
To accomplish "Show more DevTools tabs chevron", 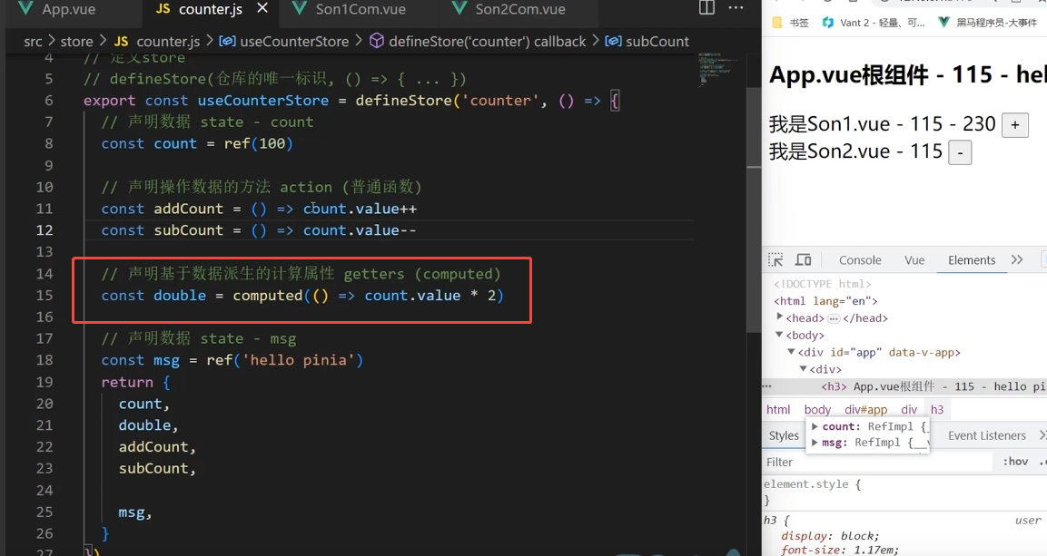I will pos(1017,260).
